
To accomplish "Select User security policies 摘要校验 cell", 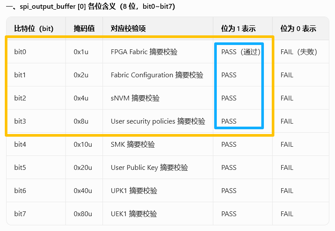I will [x=158, y=121].
